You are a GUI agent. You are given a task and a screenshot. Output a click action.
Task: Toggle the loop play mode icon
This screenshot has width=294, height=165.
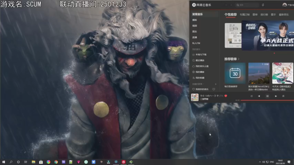252,96
